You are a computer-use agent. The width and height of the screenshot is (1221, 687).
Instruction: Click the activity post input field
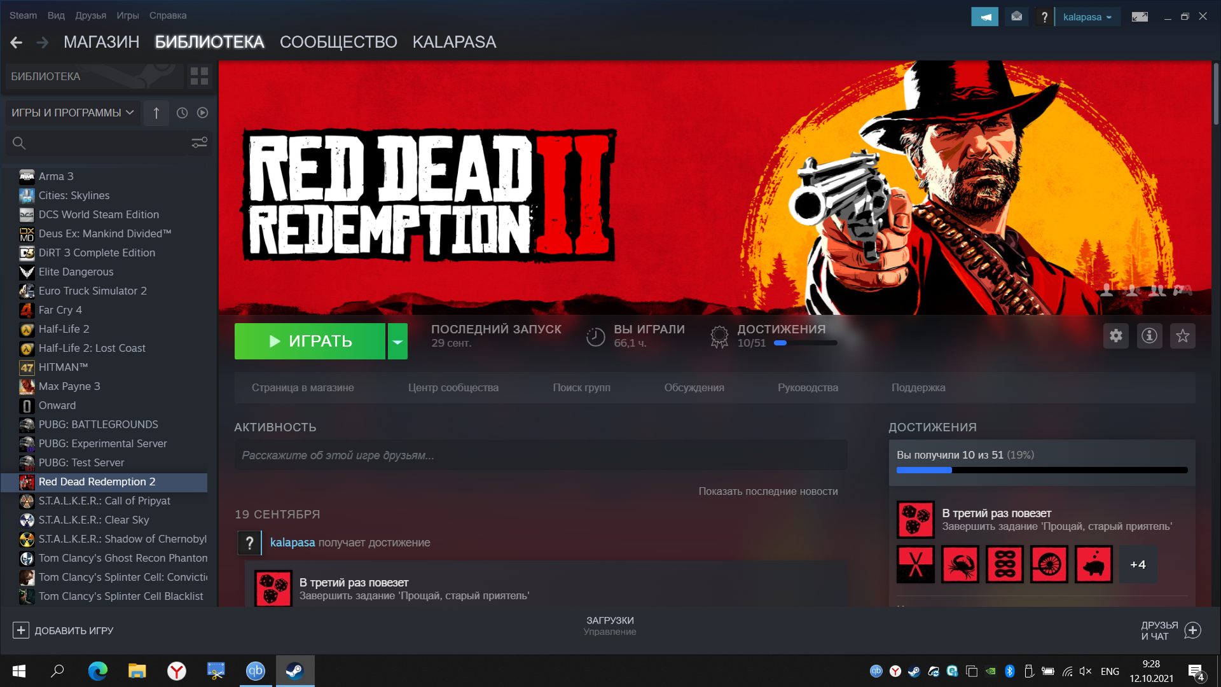point(541,455)
